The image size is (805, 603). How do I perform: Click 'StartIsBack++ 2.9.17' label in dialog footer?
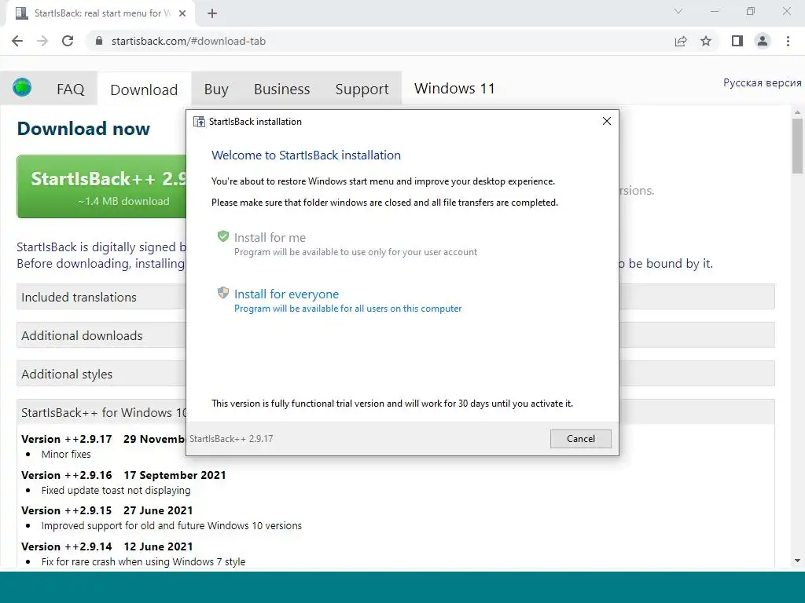coord(231,439)
